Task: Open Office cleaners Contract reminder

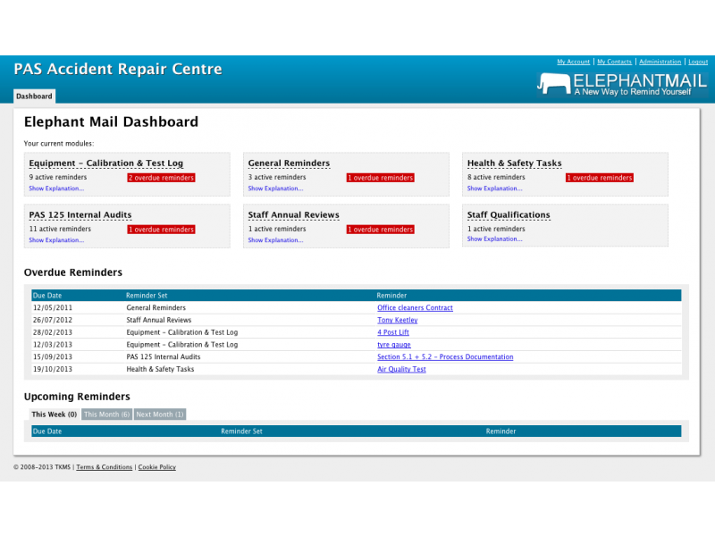Action: [x=415, y=307]
